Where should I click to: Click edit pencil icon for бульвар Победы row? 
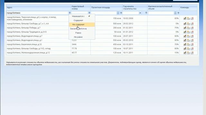click(185, 28)
